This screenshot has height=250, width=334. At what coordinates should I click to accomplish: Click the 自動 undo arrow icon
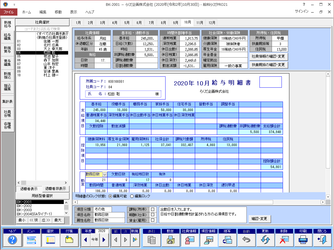pos(246,240)
